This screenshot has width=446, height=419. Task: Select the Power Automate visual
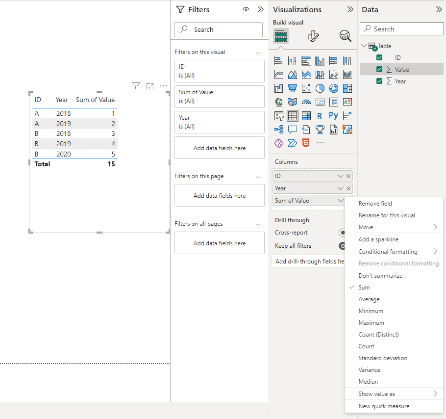click(293, 143)
